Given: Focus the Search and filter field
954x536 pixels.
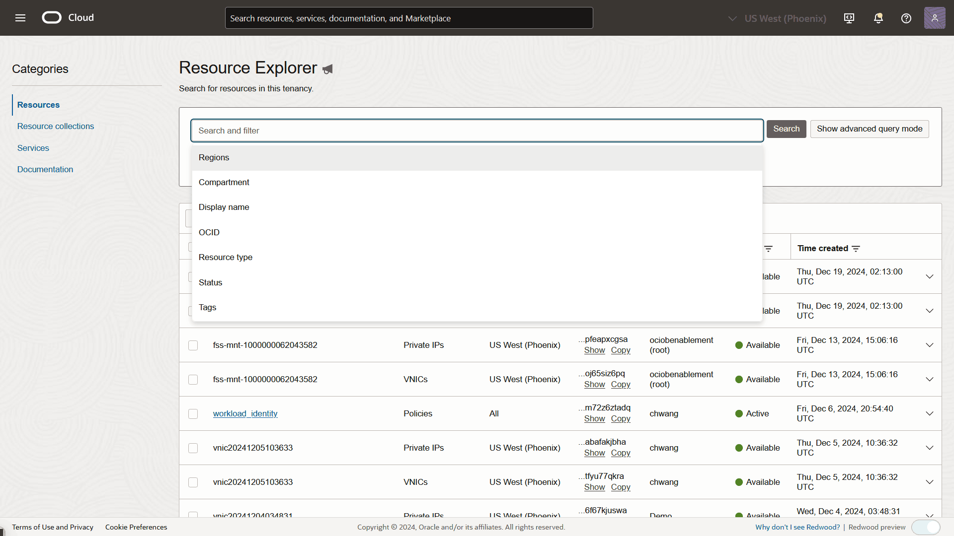Looking at the screenshot, I should pyautogui.click(x=477, y=131).
